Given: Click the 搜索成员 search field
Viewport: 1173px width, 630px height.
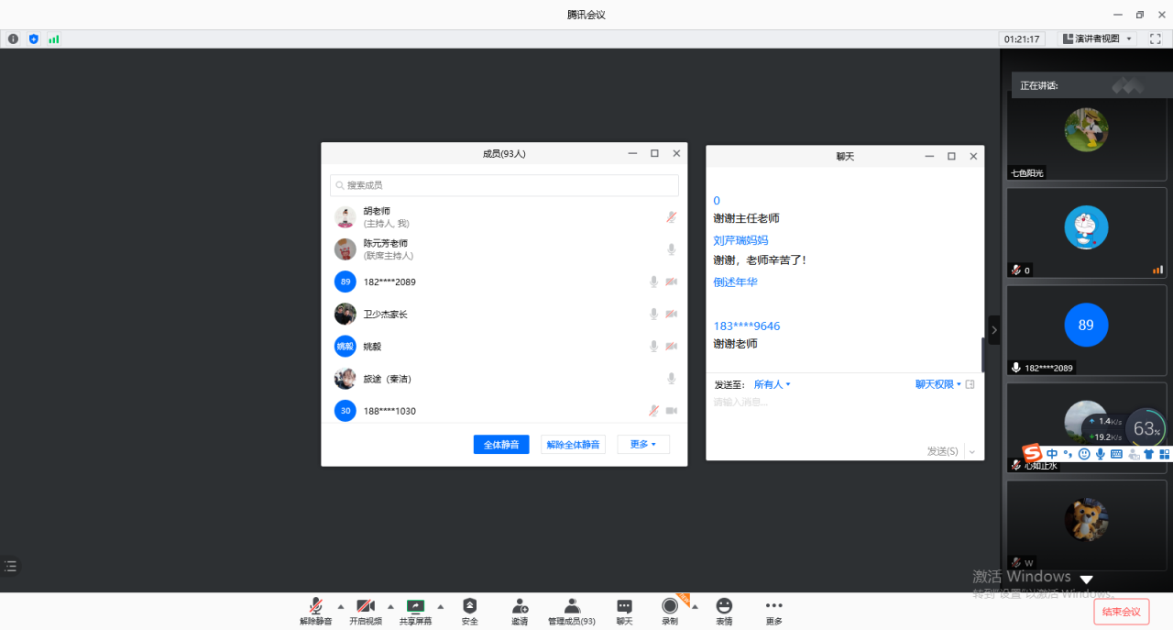Looking at the screenshot, I should pyautogui.click(x=504, y=185).
